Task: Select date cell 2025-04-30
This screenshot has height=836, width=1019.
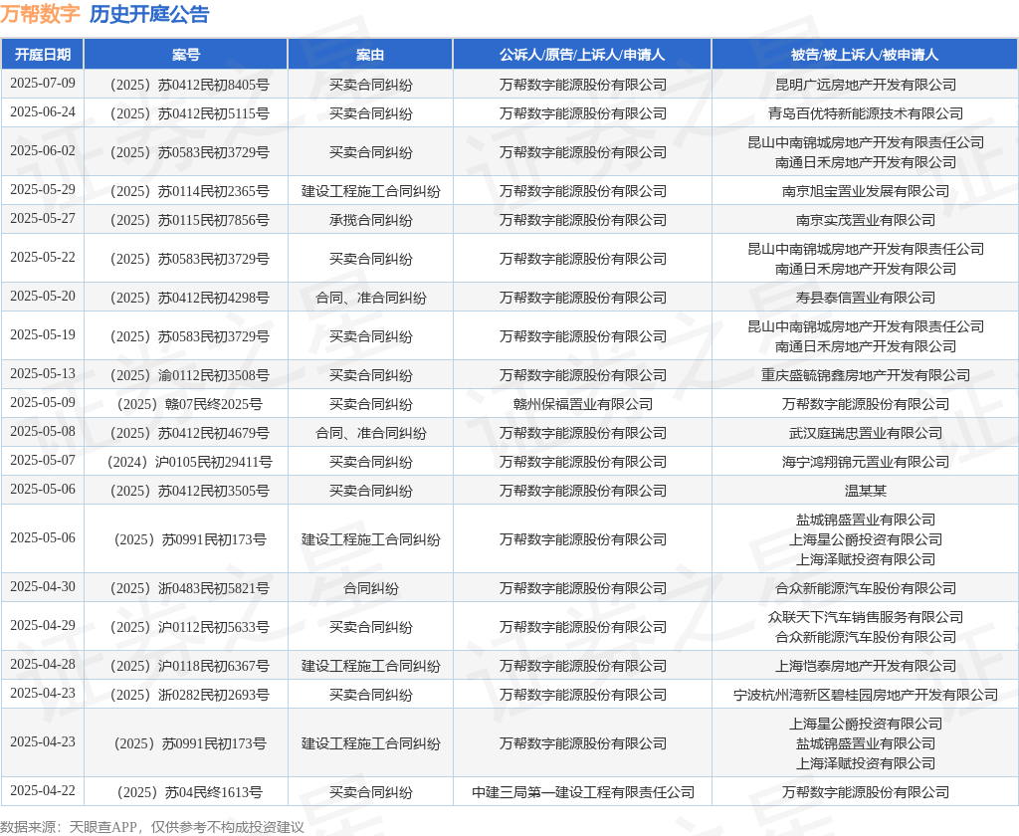Action: pyautogui.click(x=42, y=587)
